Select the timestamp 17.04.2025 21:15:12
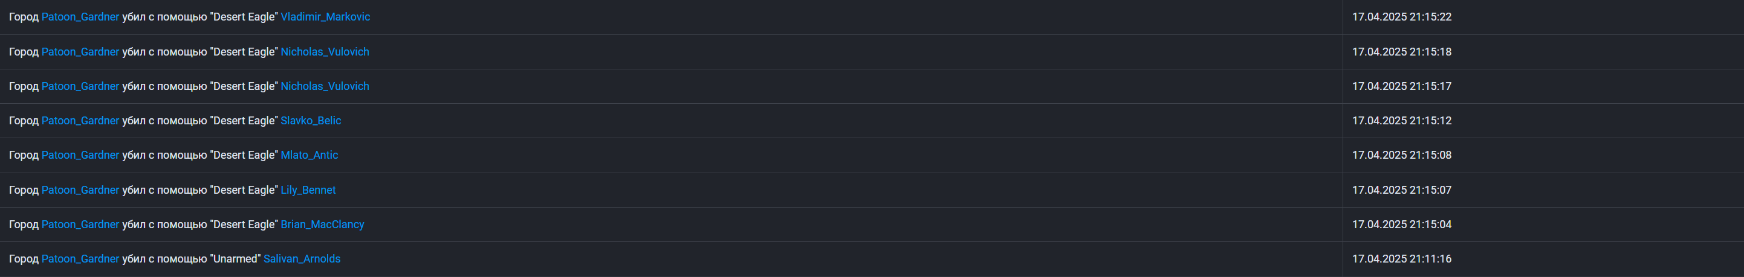Screen dimensions: 1744x277 click(x=1401, y=121)
